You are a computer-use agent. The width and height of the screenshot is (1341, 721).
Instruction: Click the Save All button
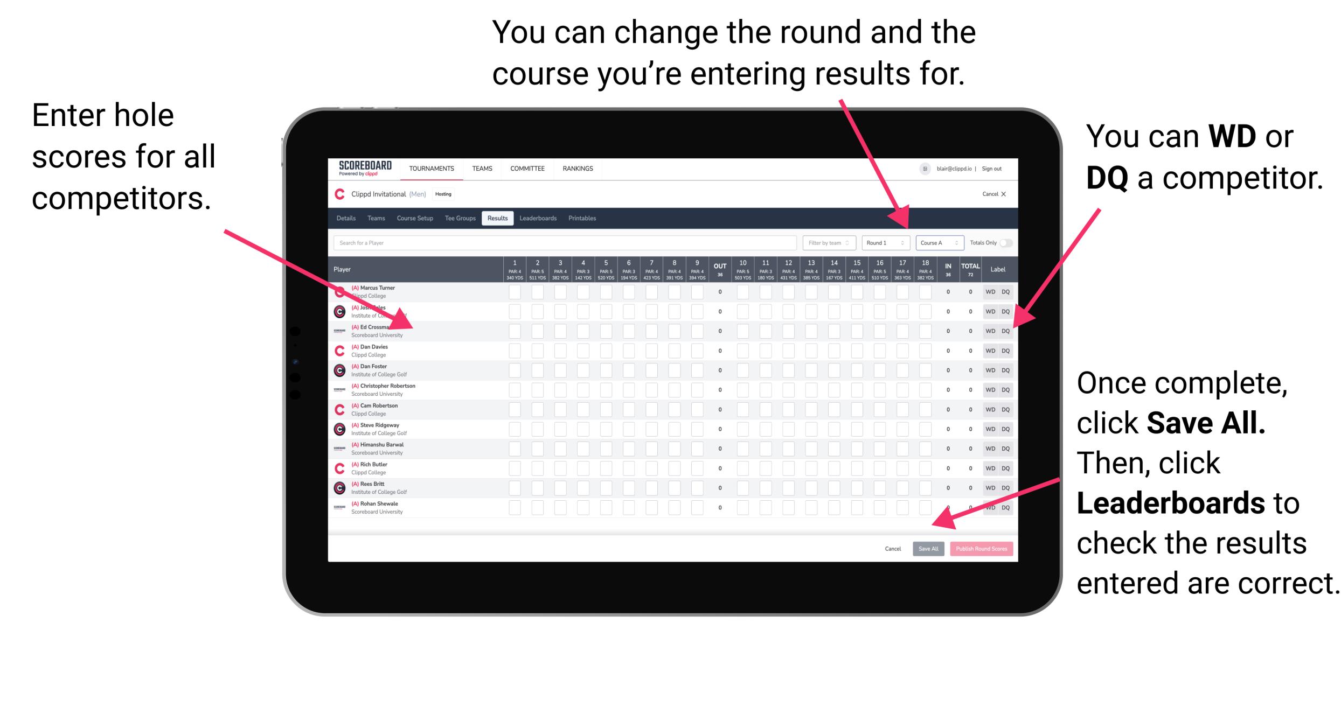[926, 549]
